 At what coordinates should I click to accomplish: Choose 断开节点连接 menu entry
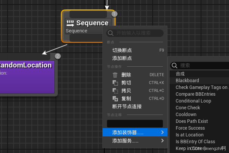click(x=135, y=106)
